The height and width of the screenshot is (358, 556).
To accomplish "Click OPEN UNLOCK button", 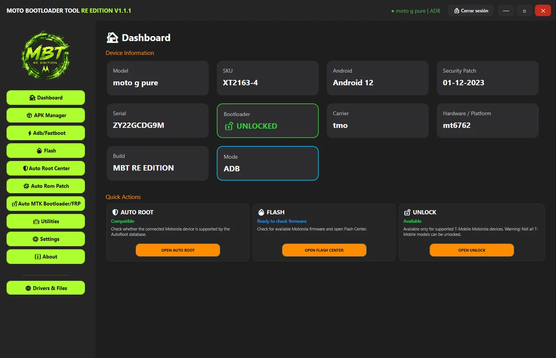I will point(472,250).
